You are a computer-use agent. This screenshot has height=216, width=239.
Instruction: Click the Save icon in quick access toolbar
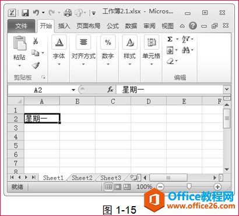[x=25, y=13]
